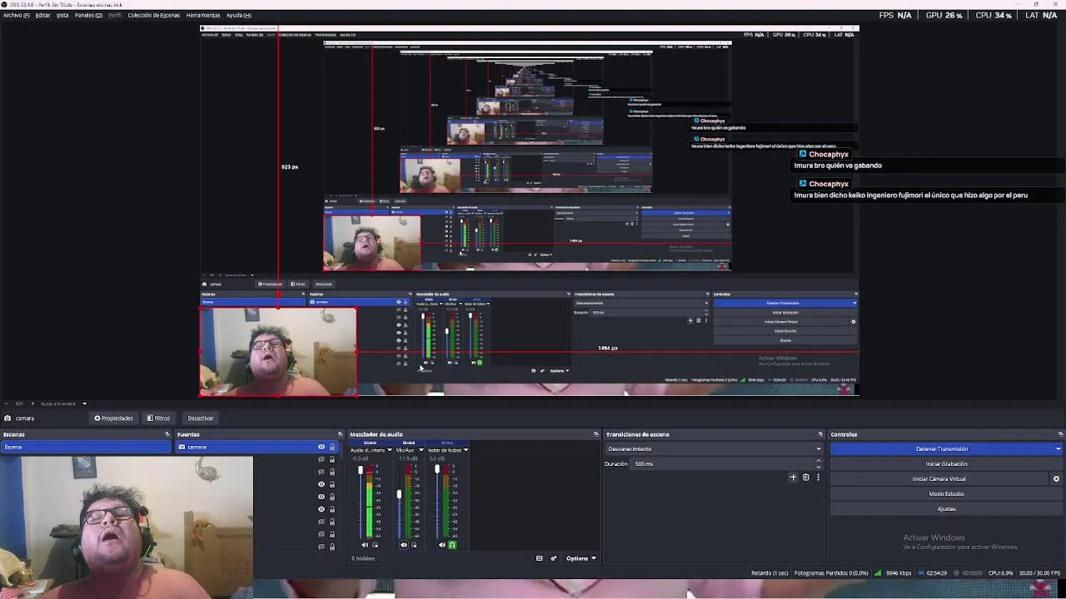This screenshot has height=599, width=1066.
Task: Click the CPU: 6.9% status bar entry
Action: coord(1001,572)
